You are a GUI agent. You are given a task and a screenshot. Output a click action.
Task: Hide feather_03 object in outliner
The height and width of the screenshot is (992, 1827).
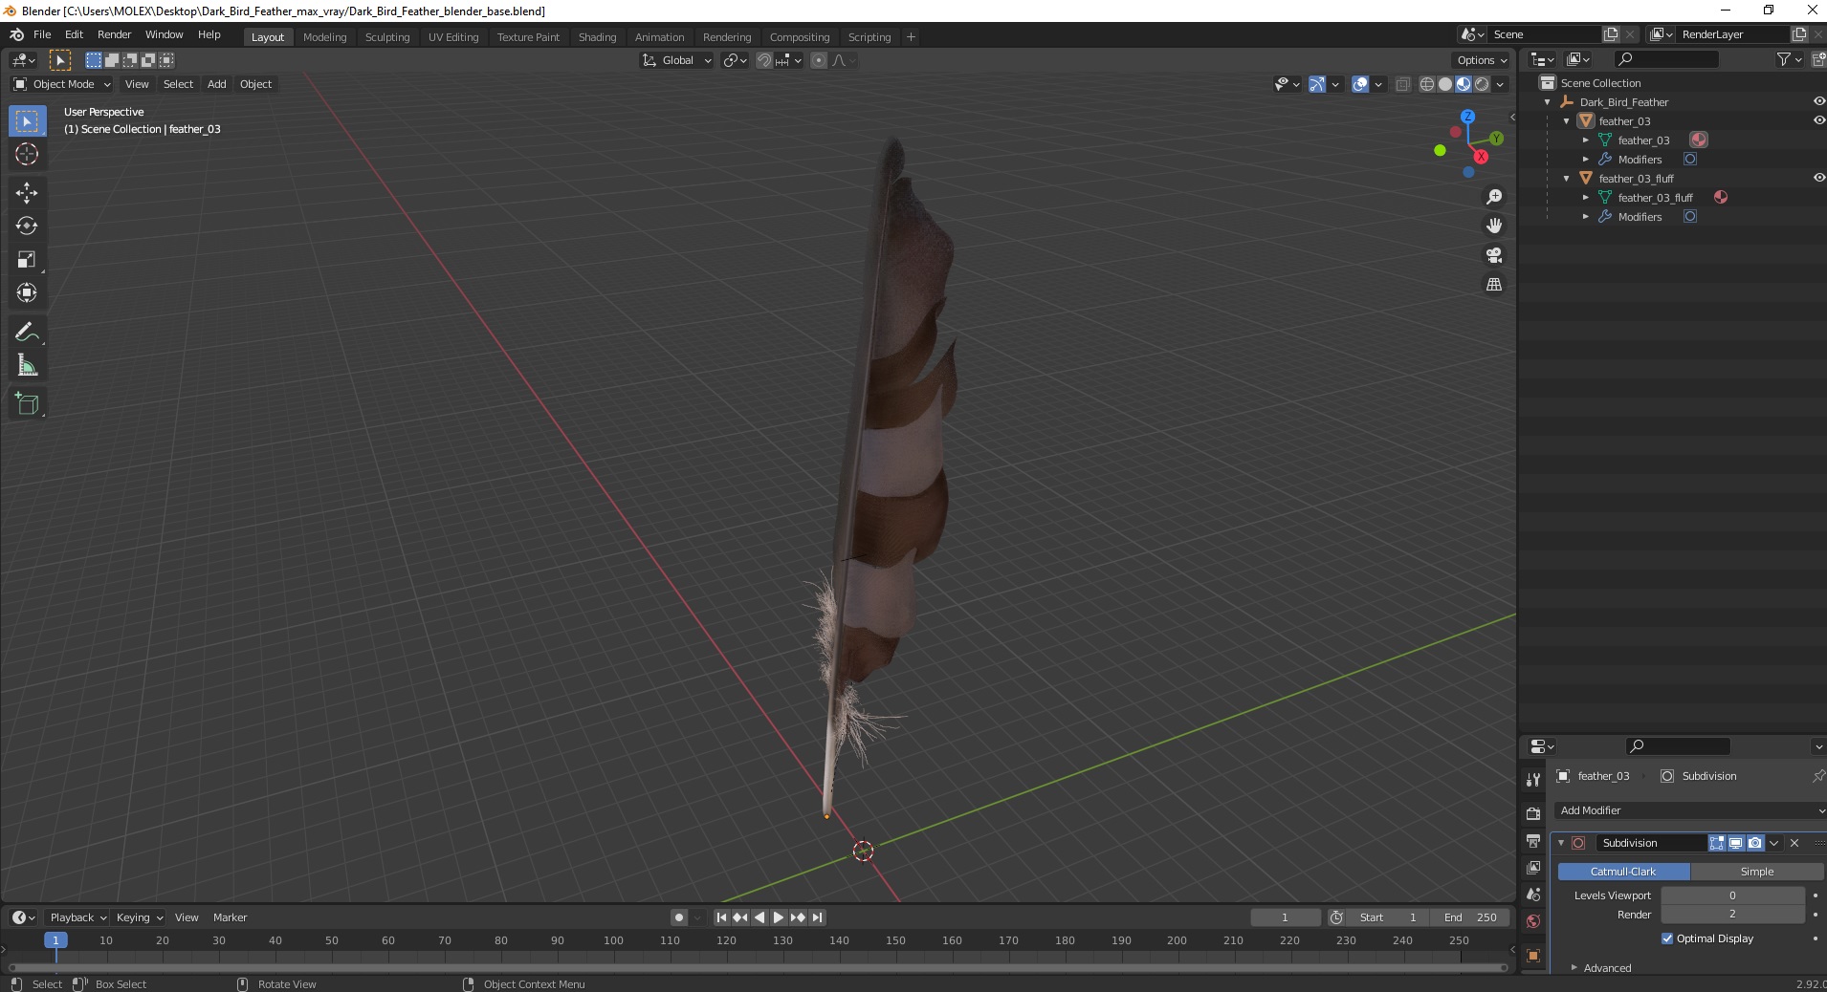[x=1819, y=120]
